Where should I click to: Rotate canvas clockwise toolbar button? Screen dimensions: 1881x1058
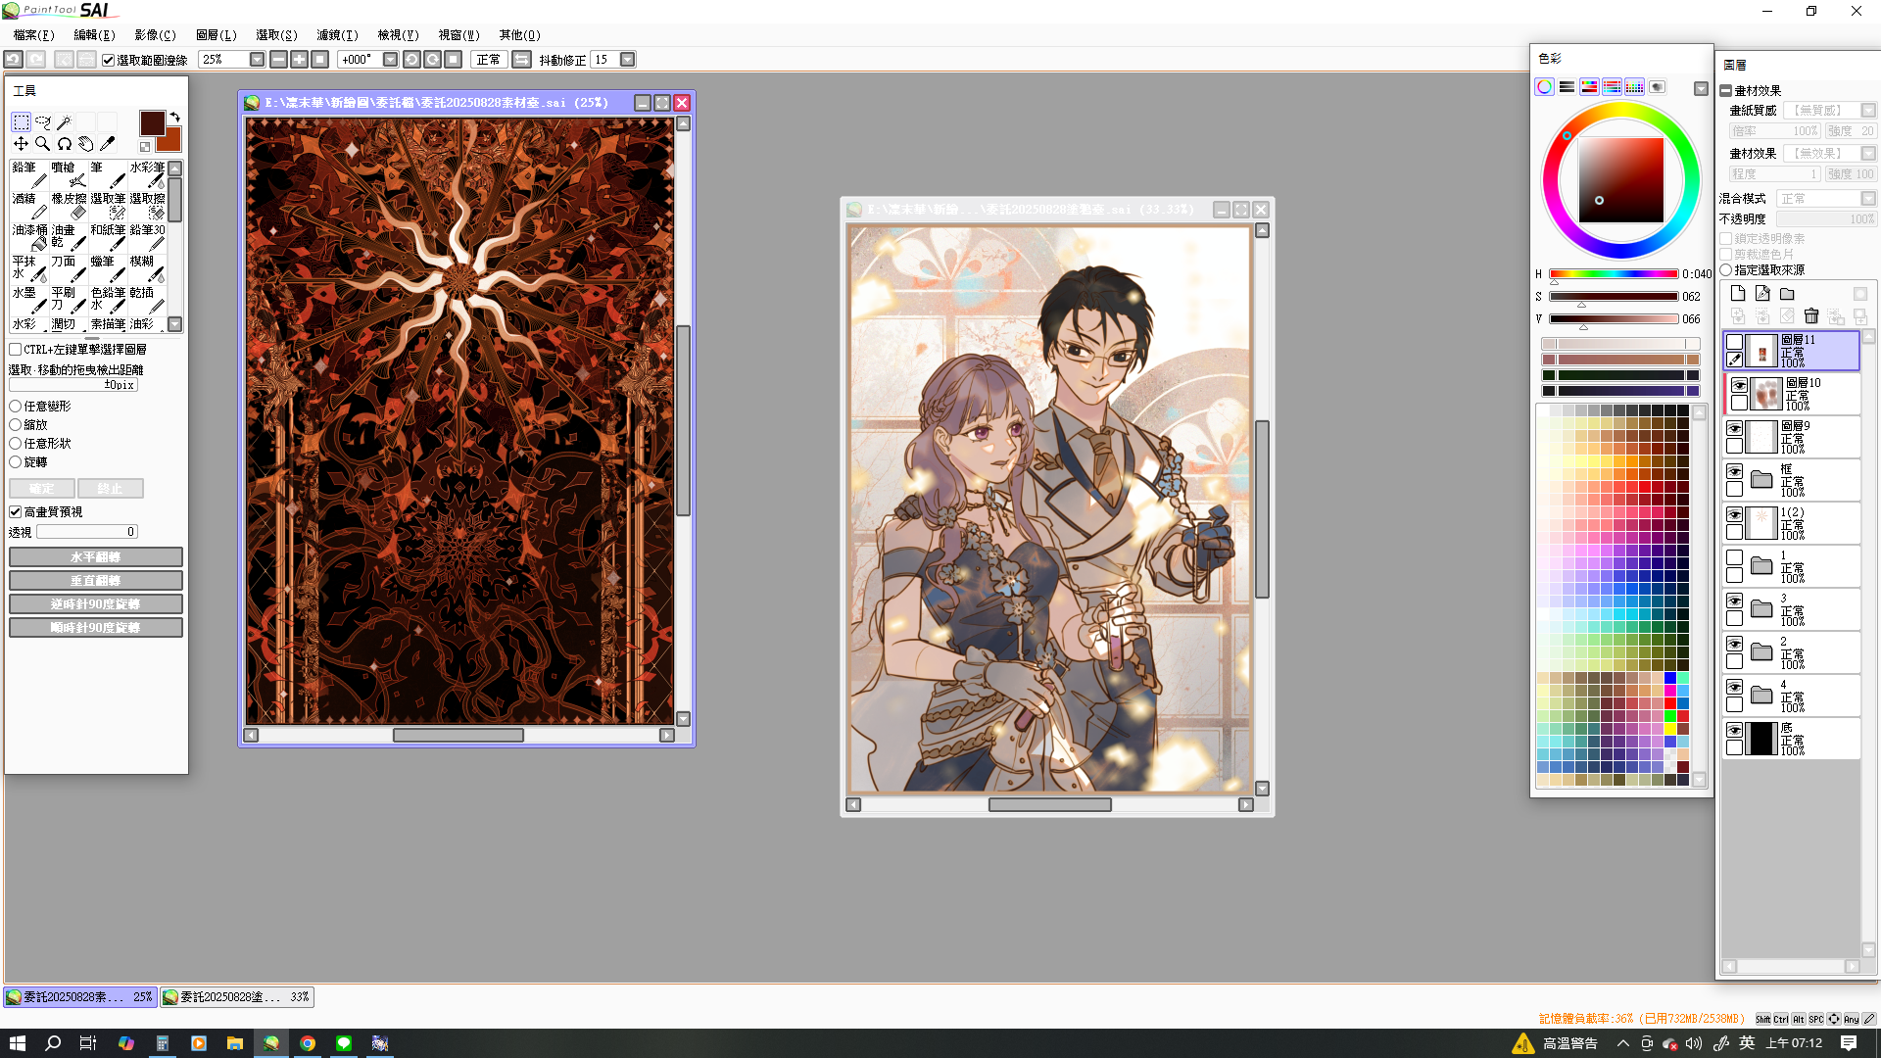432,60
